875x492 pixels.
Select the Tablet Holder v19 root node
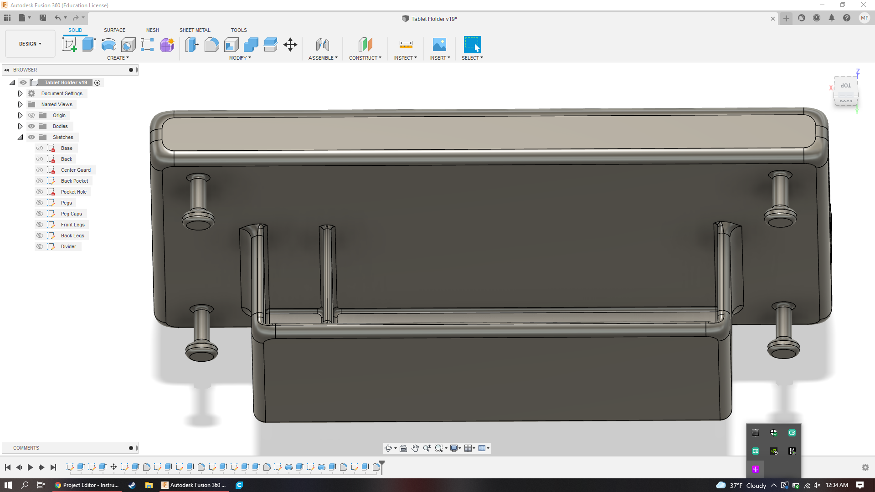pos(66,82)
